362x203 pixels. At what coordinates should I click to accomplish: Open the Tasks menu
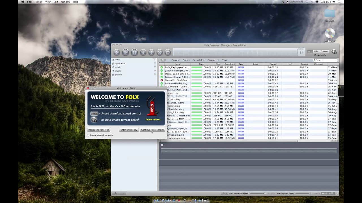click(39, 2)
